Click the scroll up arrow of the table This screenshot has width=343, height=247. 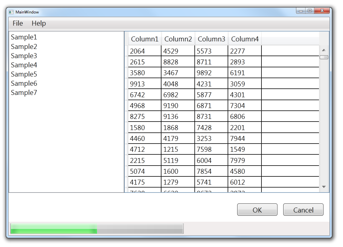324,50
